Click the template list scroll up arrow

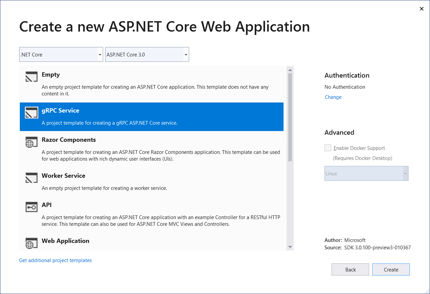[290, 70]
